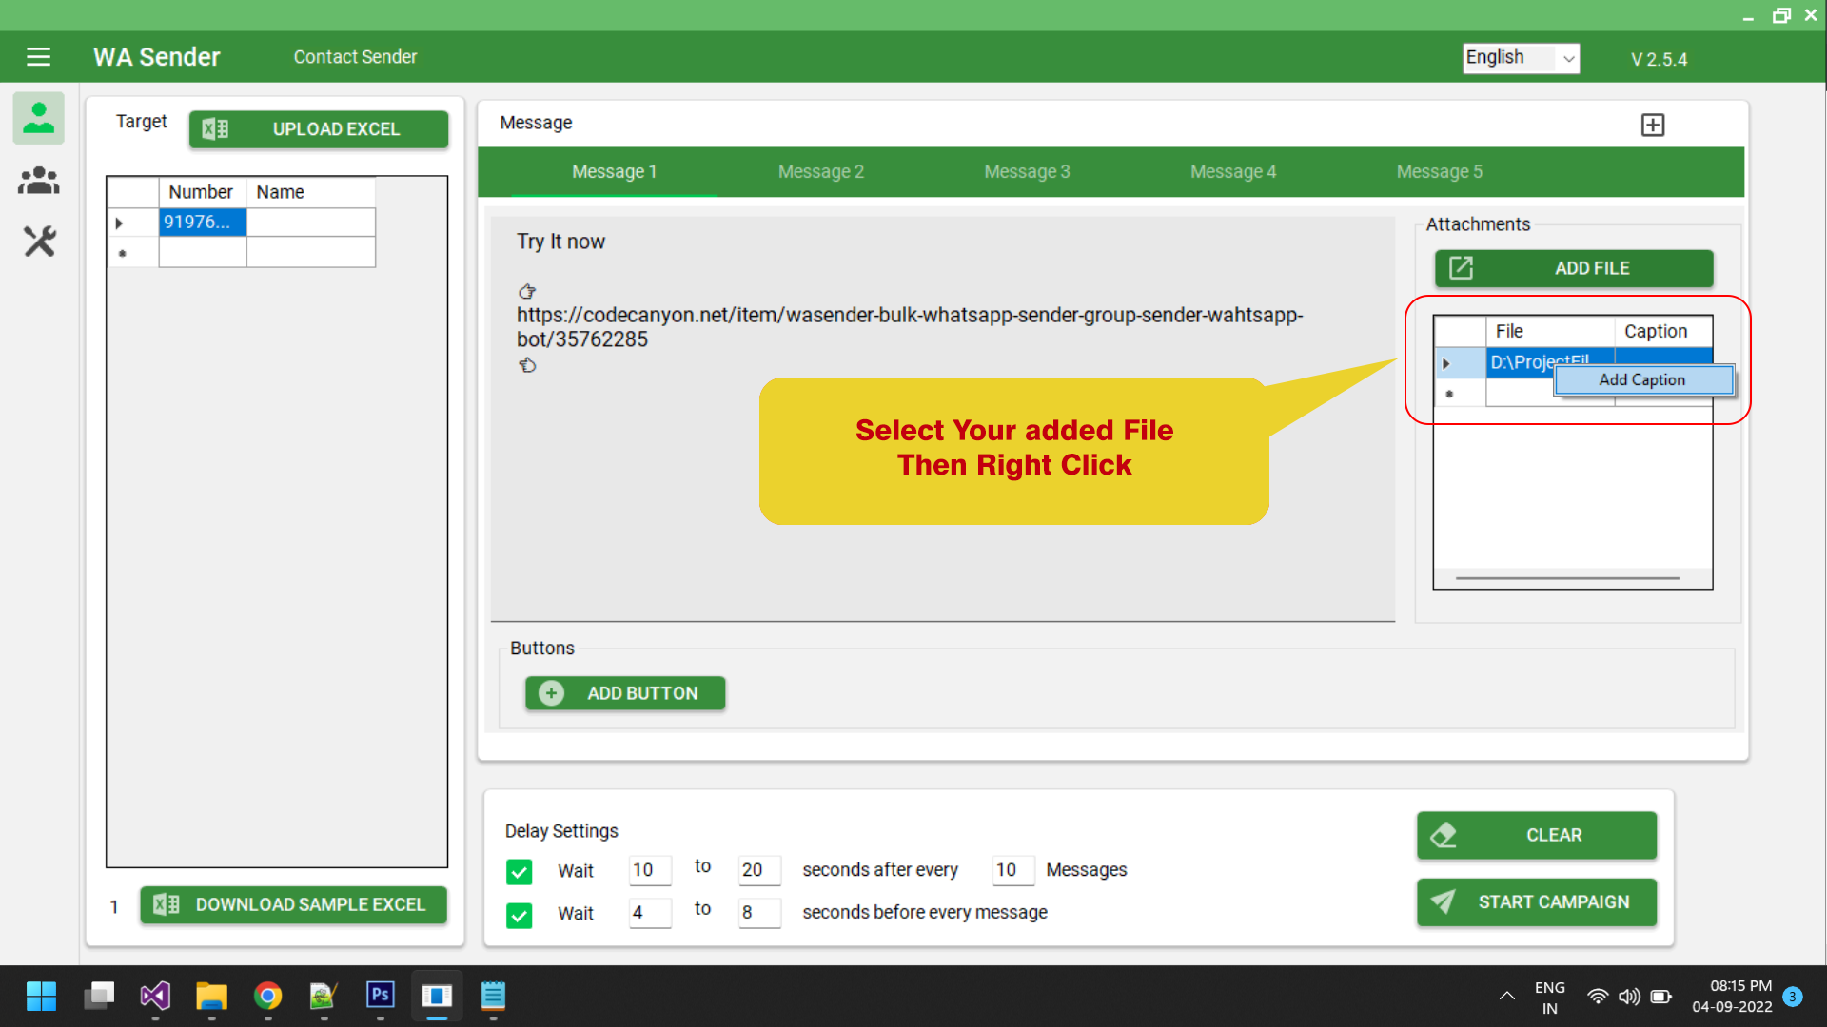Viewport: 1827px width, 1027px height.
Task: Open Visual Studio from the taskbar
Action: tap(155, 996)
